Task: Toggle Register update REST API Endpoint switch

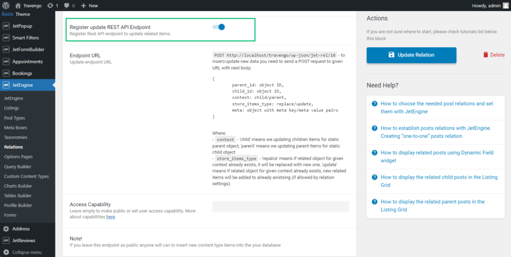Action: pos(219,27)
